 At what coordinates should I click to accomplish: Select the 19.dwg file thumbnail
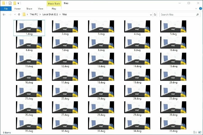tap(137, 75)
